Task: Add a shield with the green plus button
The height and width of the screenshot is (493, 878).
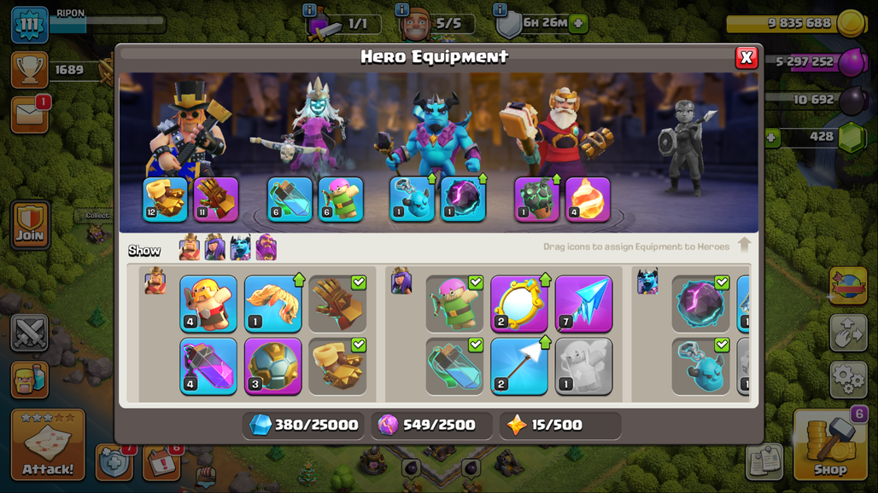Action: (579, 24)
